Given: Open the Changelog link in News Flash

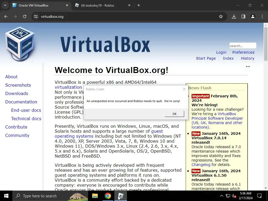Looking at the screenshot, I should (x=201, y=165).
